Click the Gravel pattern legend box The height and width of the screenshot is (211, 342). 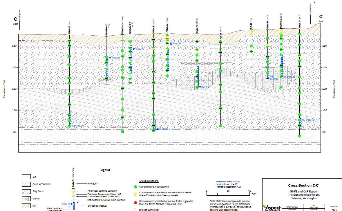(27, 199)
